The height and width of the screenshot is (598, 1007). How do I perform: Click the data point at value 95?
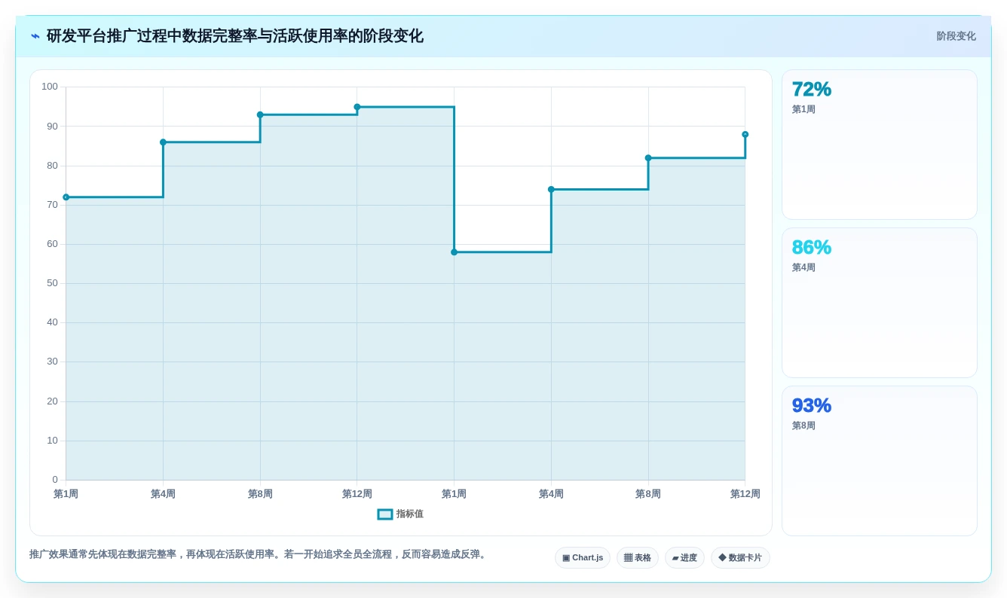pos(357,107)
